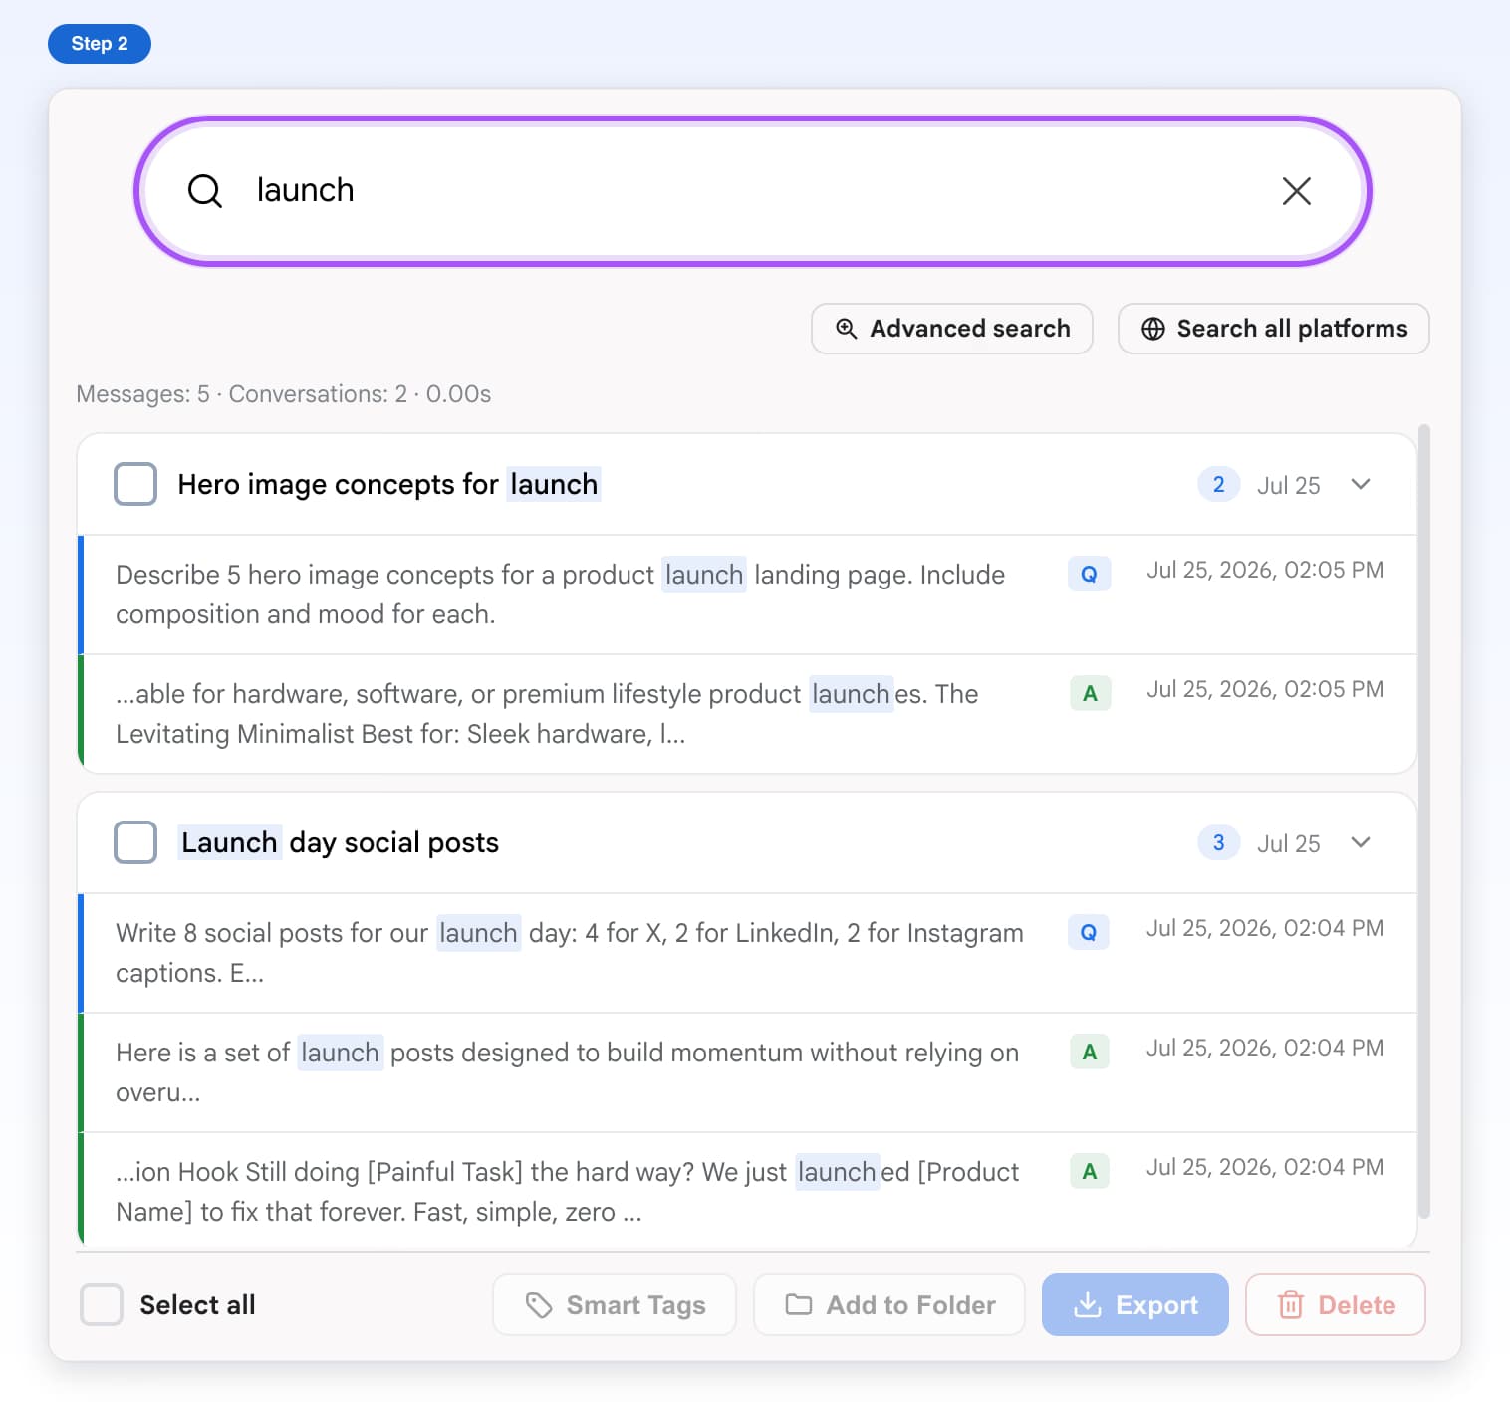Tick the Select all checkbox
The height and width of the screenshot is (1410, 1510).
tap(102, 1304)
